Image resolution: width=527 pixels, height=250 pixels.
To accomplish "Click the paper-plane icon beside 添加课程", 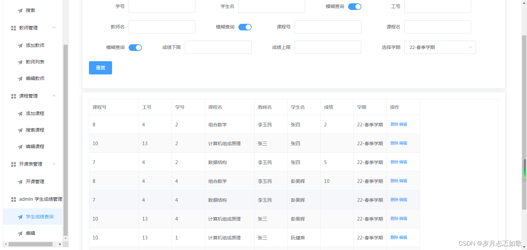I will [x=20, y=114].
